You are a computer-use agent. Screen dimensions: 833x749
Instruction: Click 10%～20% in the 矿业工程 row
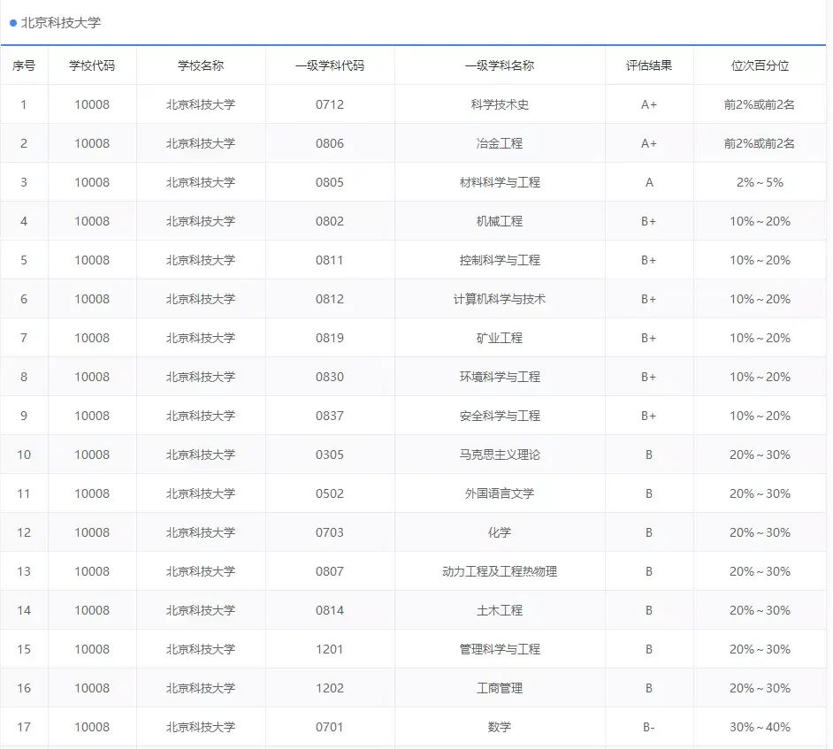point(760,338)
